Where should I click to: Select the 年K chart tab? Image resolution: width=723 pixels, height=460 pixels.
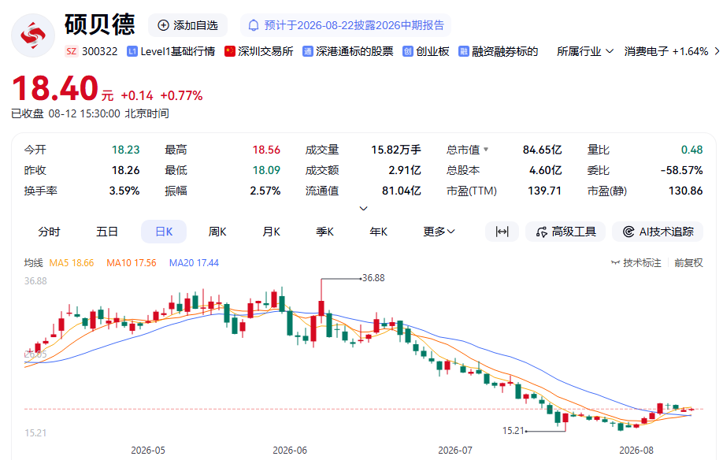point(378,232)
